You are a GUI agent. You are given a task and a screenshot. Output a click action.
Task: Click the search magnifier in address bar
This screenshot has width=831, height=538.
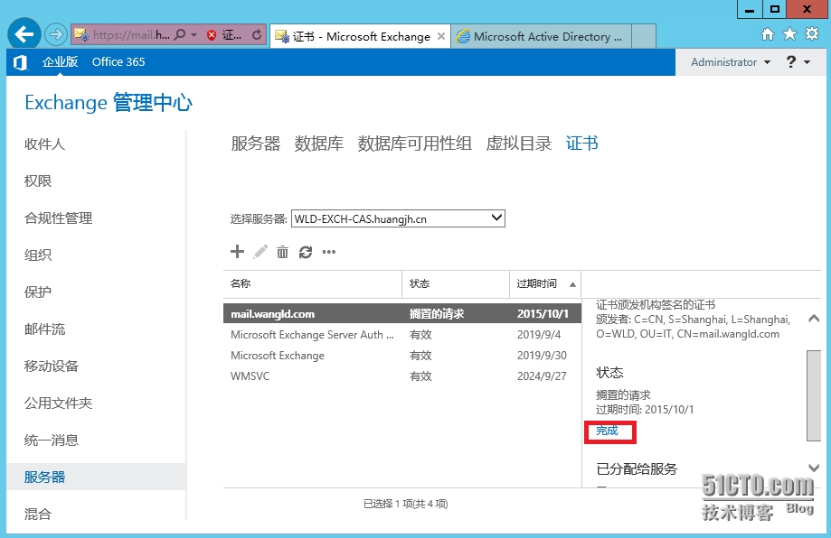click(180, 35)
